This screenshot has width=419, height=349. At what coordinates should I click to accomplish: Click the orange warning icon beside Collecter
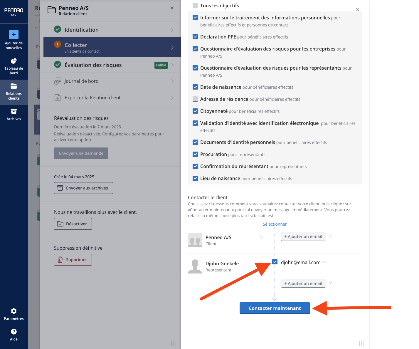tap(58, 44)
